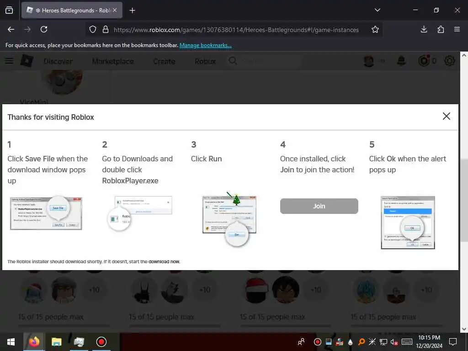The height and width of the screenshot is (351, 468).
Task: Open the Firefox downloads panel
Action: [424, 29]
